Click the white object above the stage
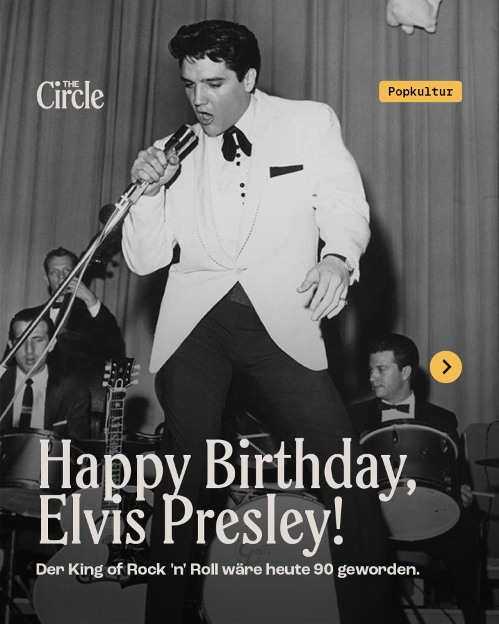Screen dimensions: 499x624 coord(414,15)
